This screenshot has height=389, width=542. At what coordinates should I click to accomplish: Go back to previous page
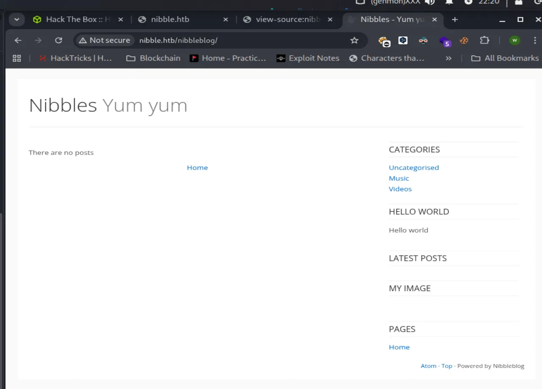pyautogui.click(x=18, y=41)
